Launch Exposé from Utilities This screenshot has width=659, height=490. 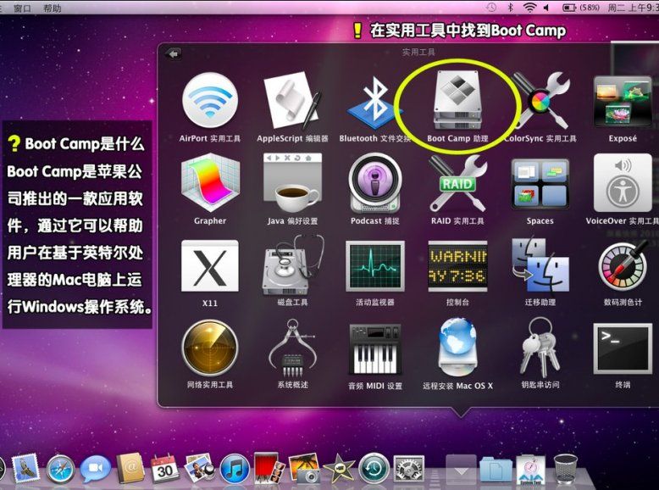[623, 101]
